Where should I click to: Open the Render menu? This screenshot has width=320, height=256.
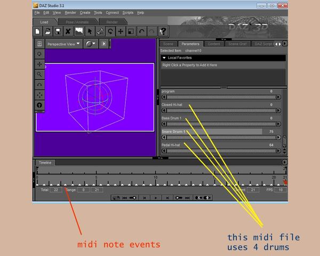[70, 13]
